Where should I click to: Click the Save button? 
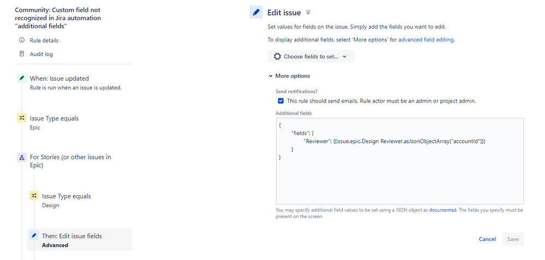pyautogui.click(x=513, y=239)
